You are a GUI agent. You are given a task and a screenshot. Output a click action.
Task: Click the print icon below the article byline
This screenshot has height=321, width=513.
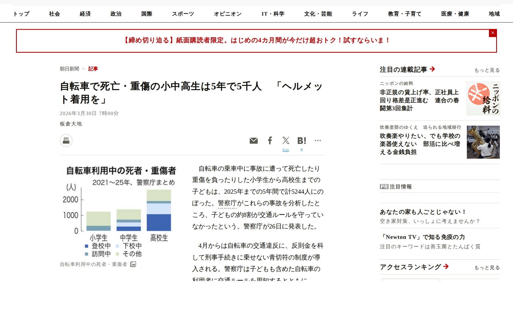pos(66,140)
